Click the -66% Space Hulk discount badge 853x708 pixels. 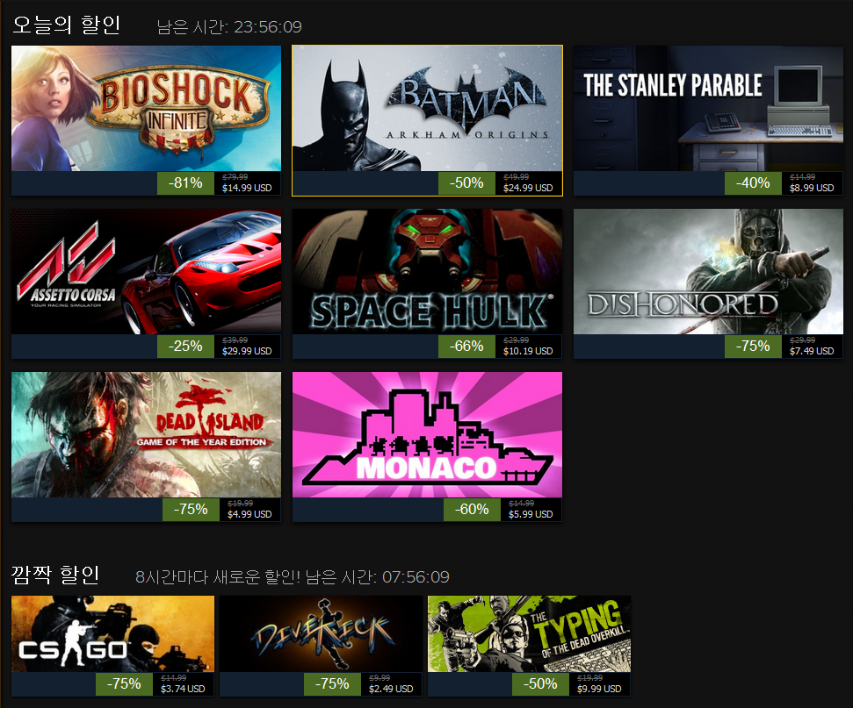tap(466, 347)
